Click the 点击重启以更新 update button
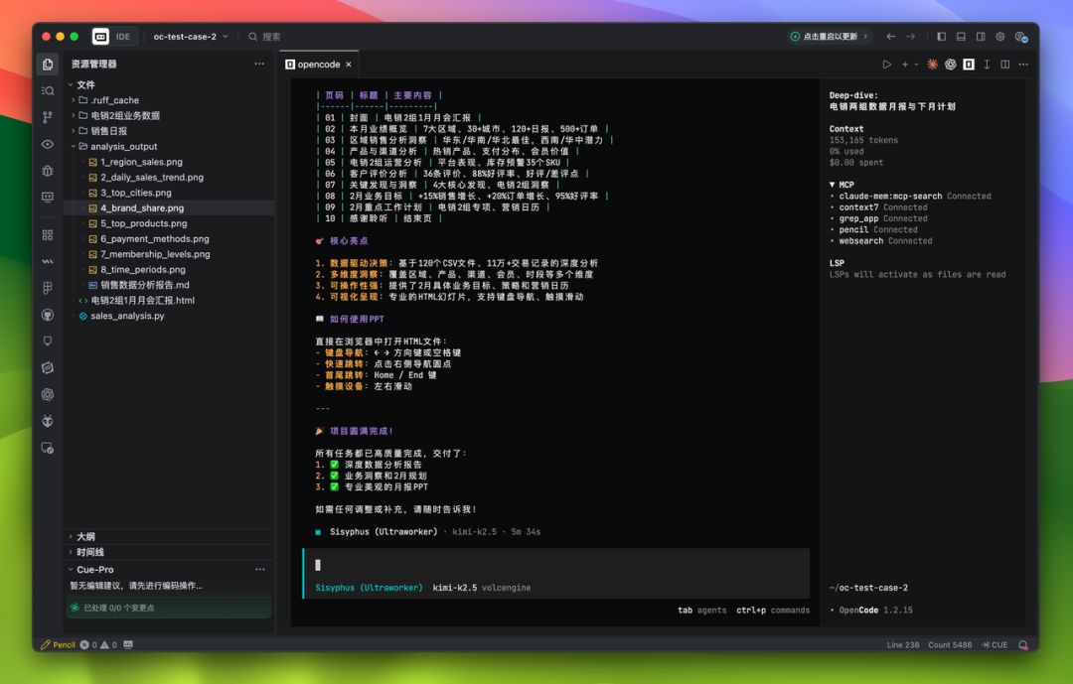This screenshot has height=684, width=1073. tap(830, 37)
